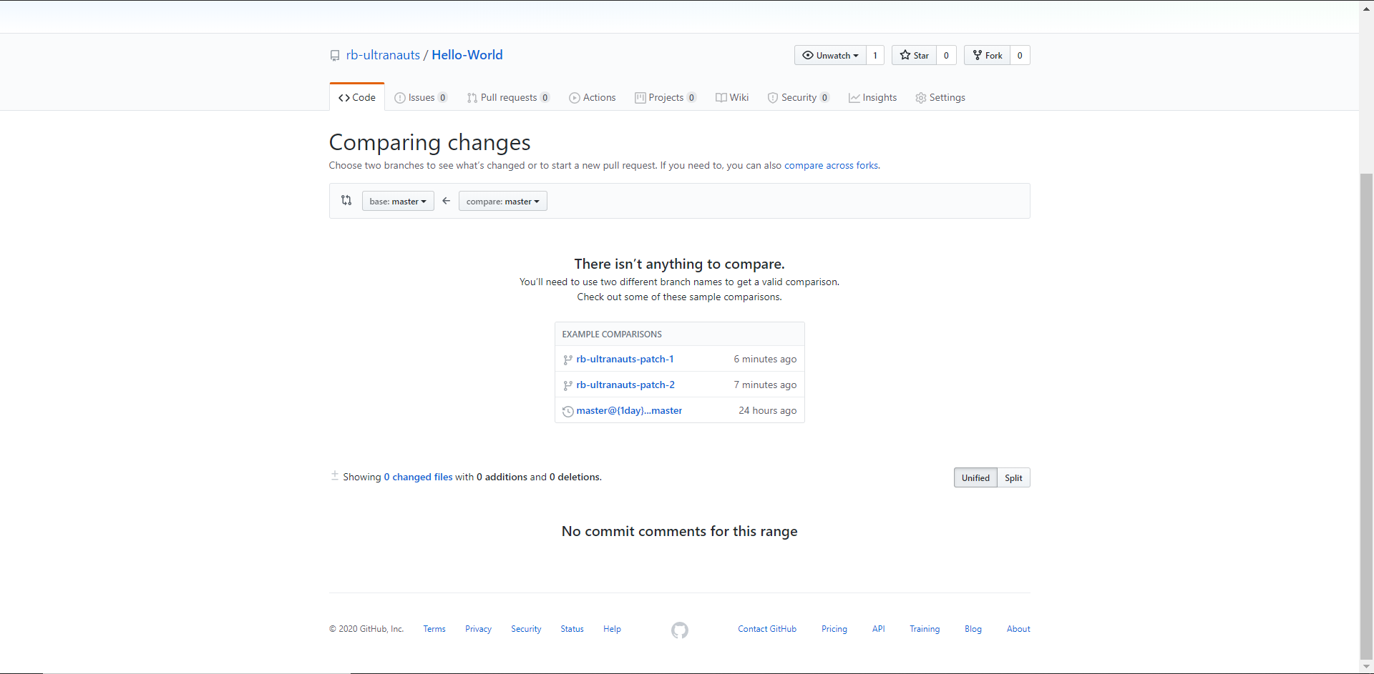The width and height of the screenshot is (1374, 674).
Task: Switch to Unified diff view
Action: [x=975, y=478]
